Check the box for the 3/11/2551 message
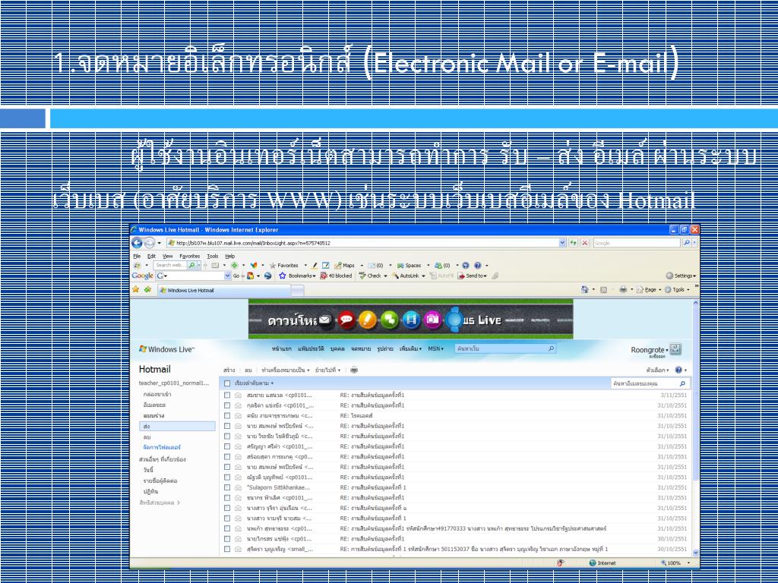778x583 pixels. (x=226, y=395)
